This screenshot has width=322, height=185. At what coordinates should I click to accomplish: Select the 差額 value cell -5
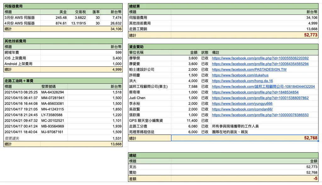[245, 179]
